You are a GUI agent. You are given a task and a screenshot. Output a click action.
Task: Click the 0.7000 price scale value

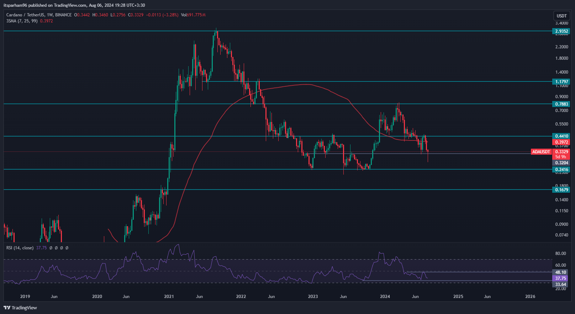click(x=561, y=111)
